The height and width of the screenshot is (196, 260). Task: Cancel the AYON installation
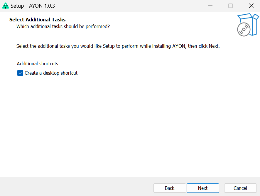240,188
